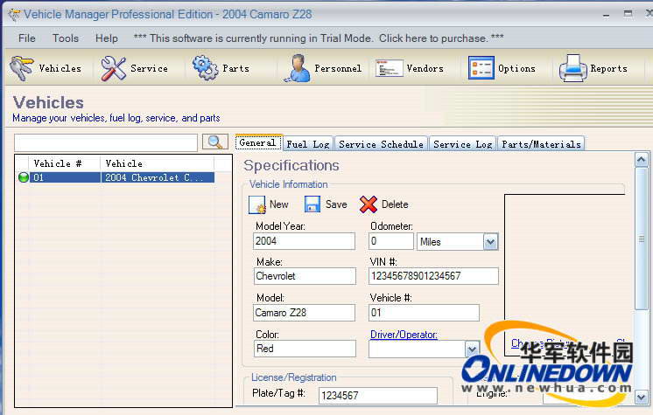Click the Model field containing Camaro Z28
This screenshot has width=653, height=415.
click(304, 313)
